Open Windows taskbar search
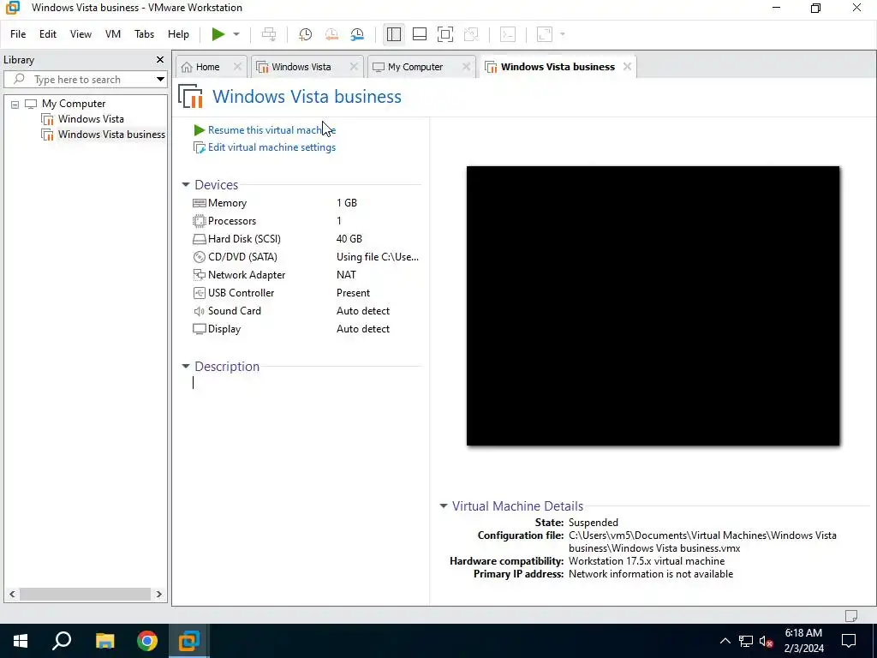Screen dimensions: 877x658 [x=62, y=641]
